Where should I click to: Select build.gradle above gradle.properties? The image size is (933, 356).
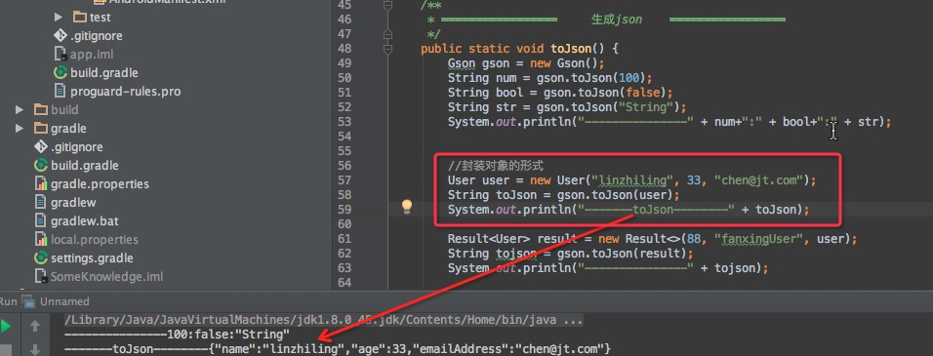tap(85, 165)
